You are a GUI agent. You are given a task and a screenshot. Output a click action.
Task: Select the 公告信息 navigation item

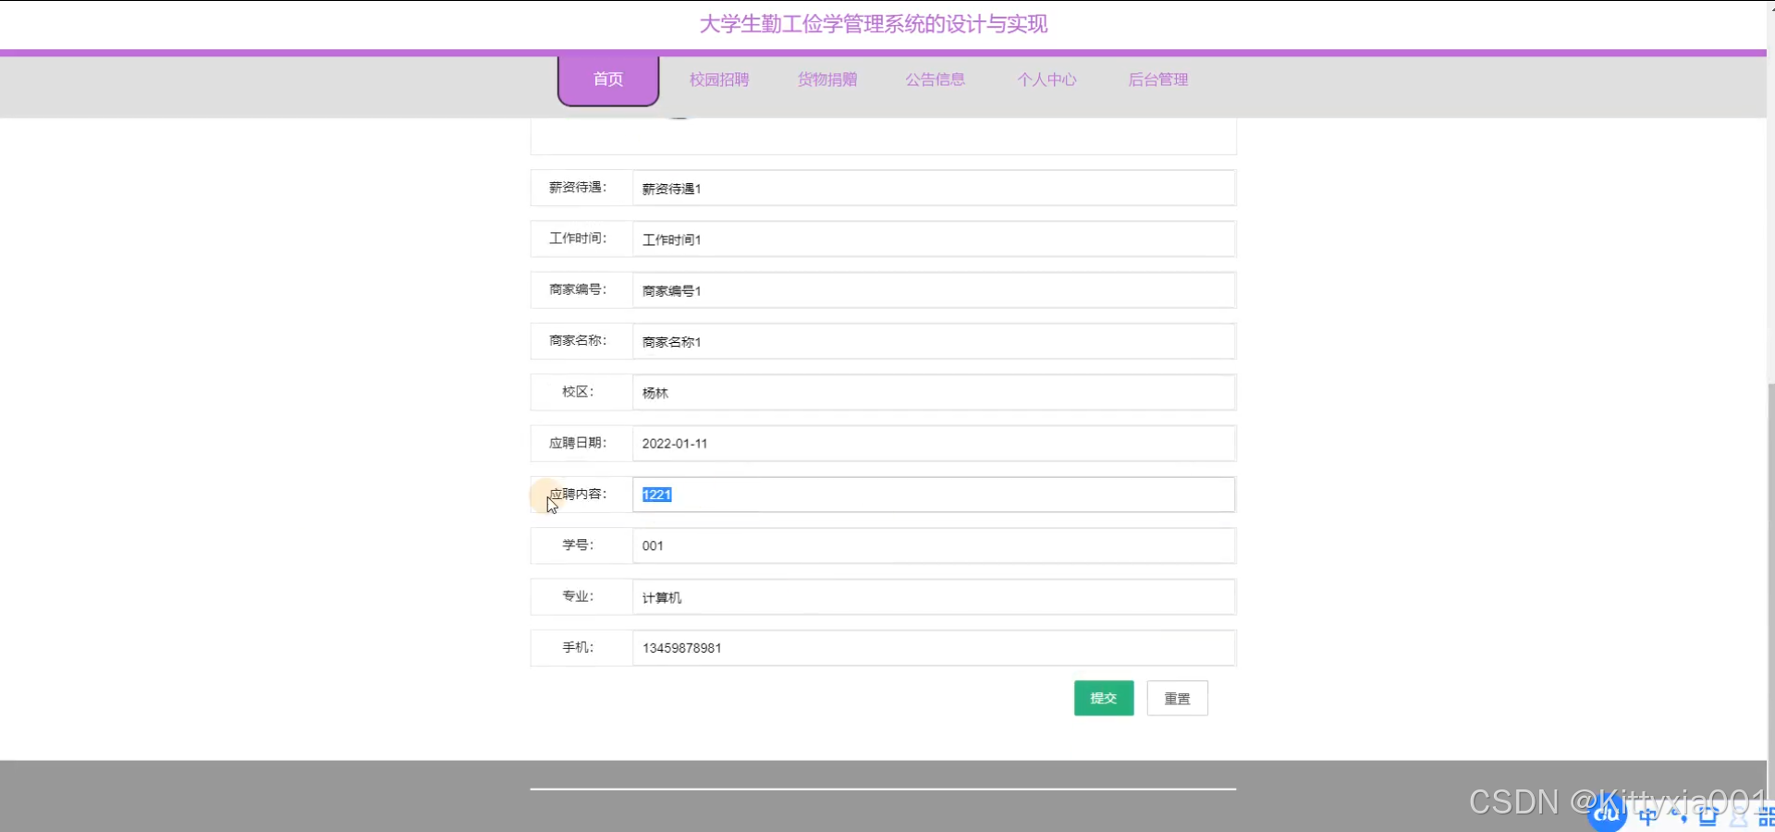[935, 80]
